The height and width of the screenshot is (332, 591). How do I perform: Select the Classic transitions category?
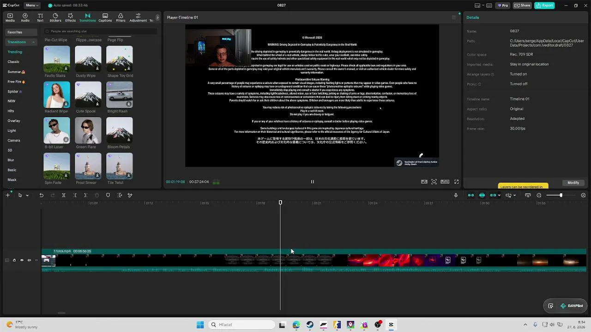[x=13, y=62]
